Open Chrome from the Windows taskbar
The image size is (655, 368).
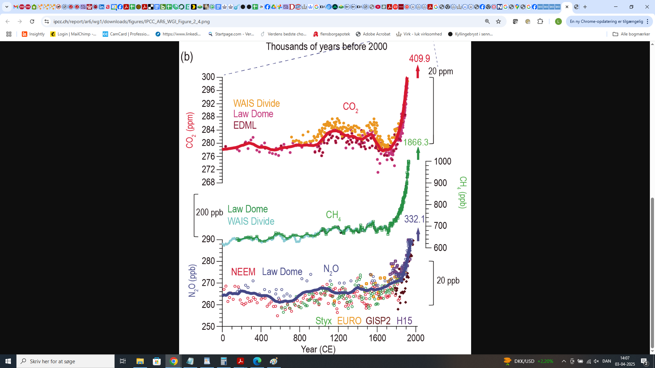174,361
